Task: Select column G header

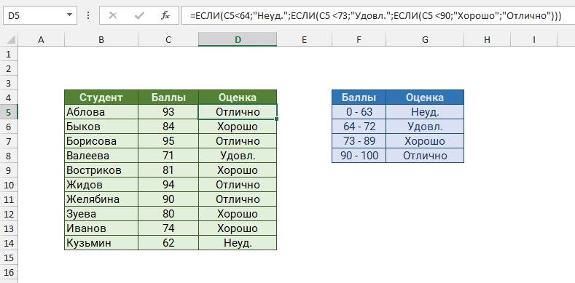Action: click(x=425, y=39)
